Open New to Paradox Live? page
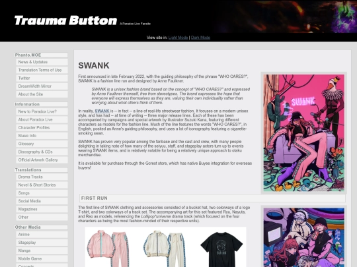The image size is (357, 267). pos(42,111)
